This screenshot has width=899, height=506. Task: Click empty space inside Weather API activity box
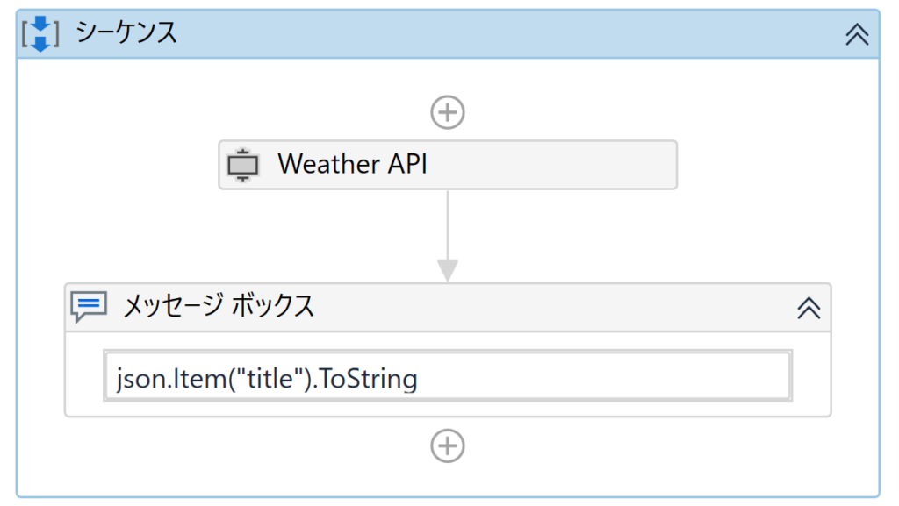pyautogui.click(x=550, y=165)
